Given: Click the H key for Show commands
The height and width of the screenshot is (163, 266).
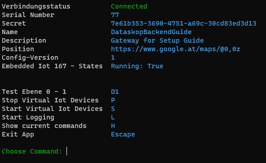Looking at the screenshot, I should 113,126.
